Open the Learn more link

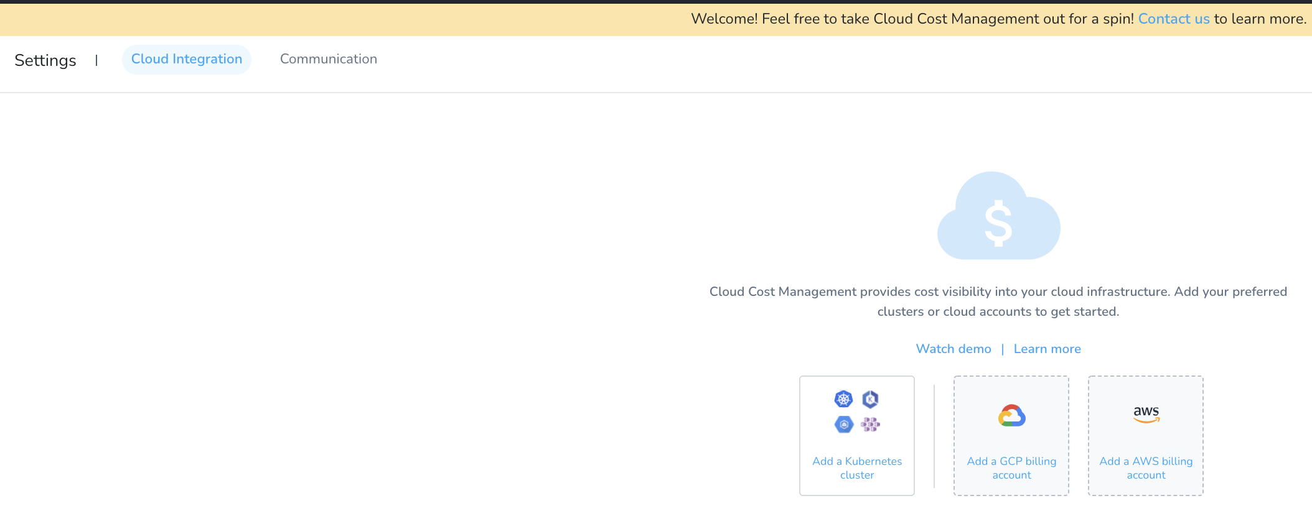pos(1047,349)
